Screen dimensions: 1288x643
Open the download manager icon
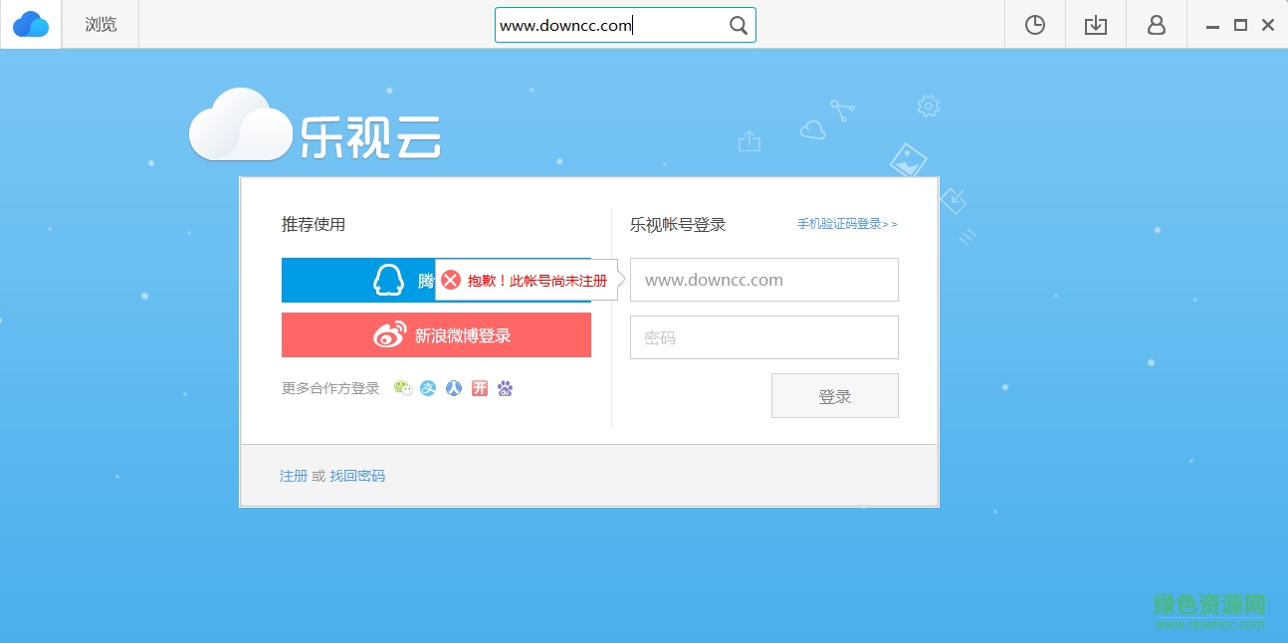click(x=1095, y=24)
